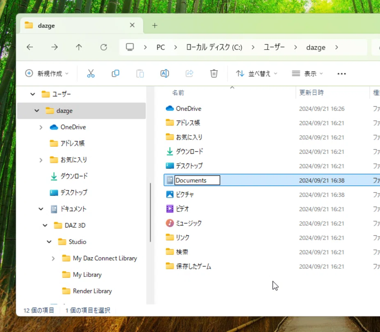Viewport: 380px width, 332px height.
Task: Click dazge in the address breadcrumb
Action: pyautogui.click(x=316, y=48)
